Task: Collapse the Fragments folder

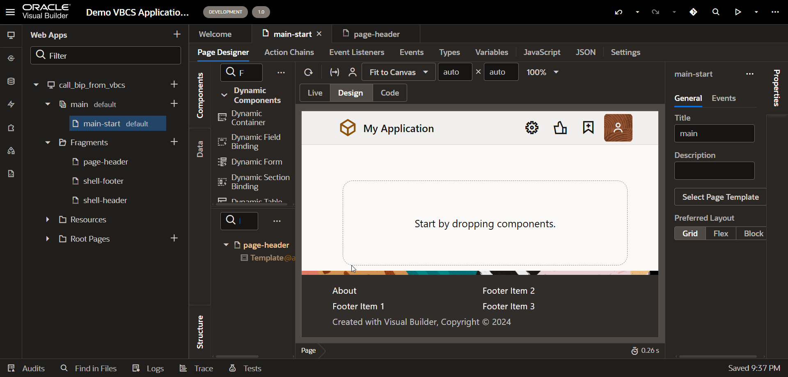Action: (48, 142)
